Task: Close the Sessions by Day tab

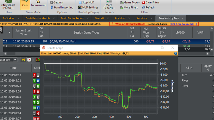Action: [183, 18]
